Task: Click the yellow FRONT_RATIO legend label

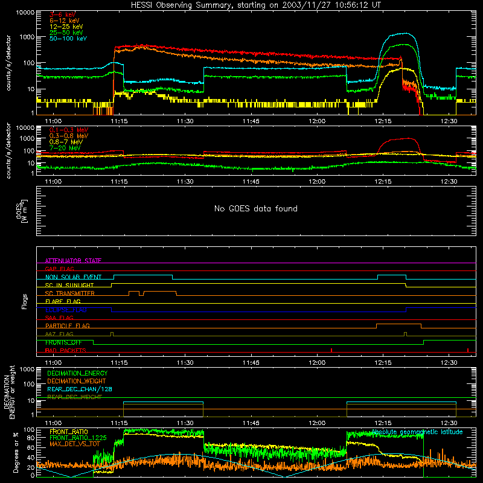Action: click(69, 432)
